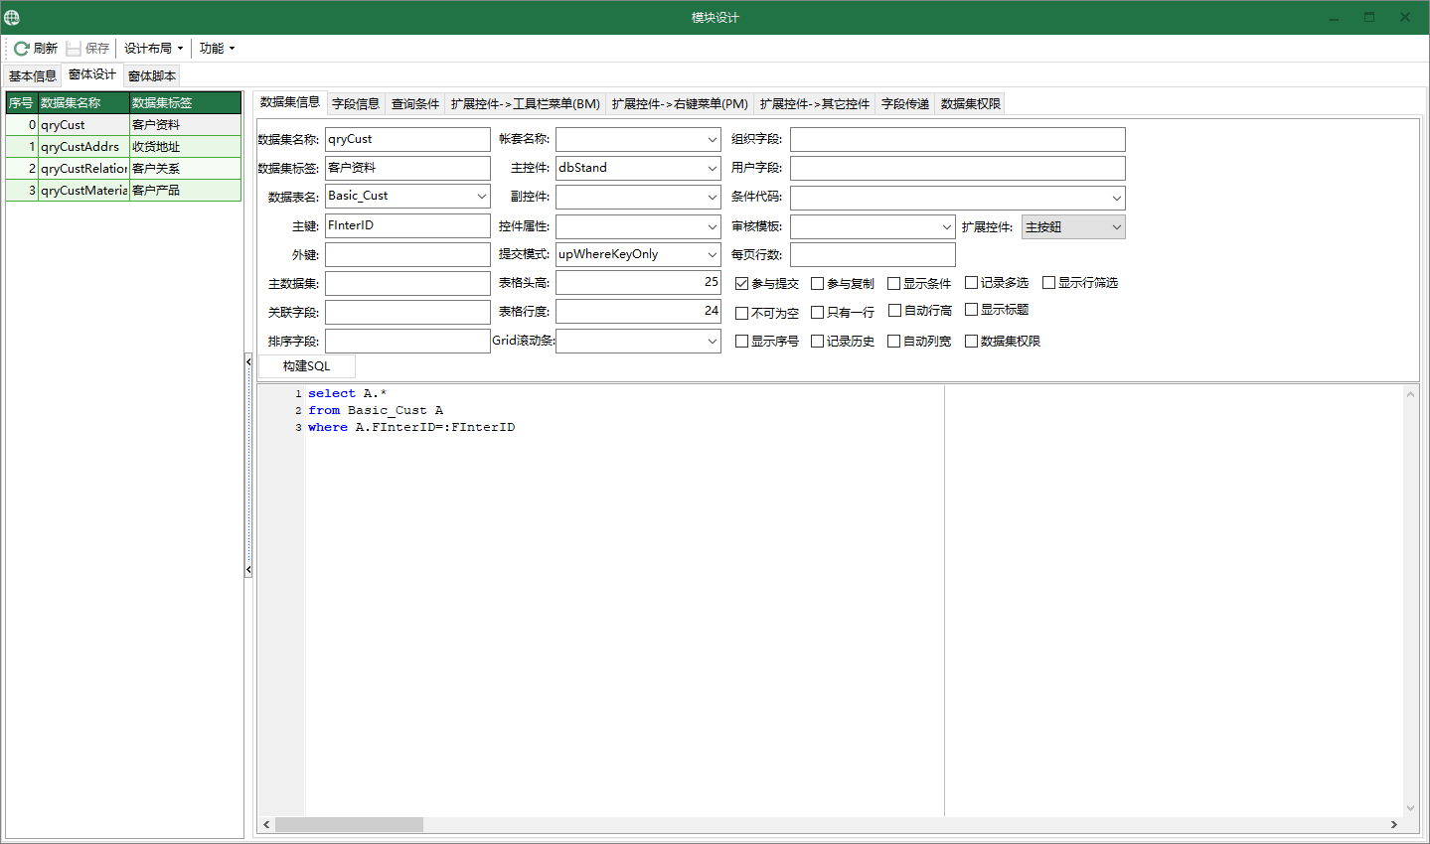The width and height of the screenshot is (1430, 844).
Task: Check the 自动列宽 checkbox
Action: click(893, 341)
